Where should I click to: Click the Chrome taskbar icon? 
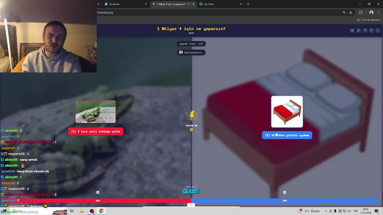point(101,211)
